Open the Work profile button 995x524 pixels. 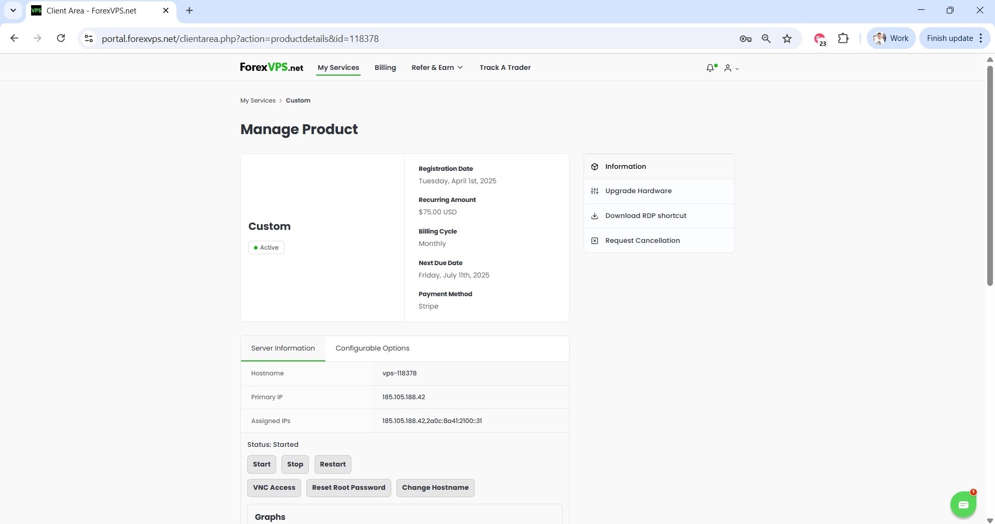(891, 38)
